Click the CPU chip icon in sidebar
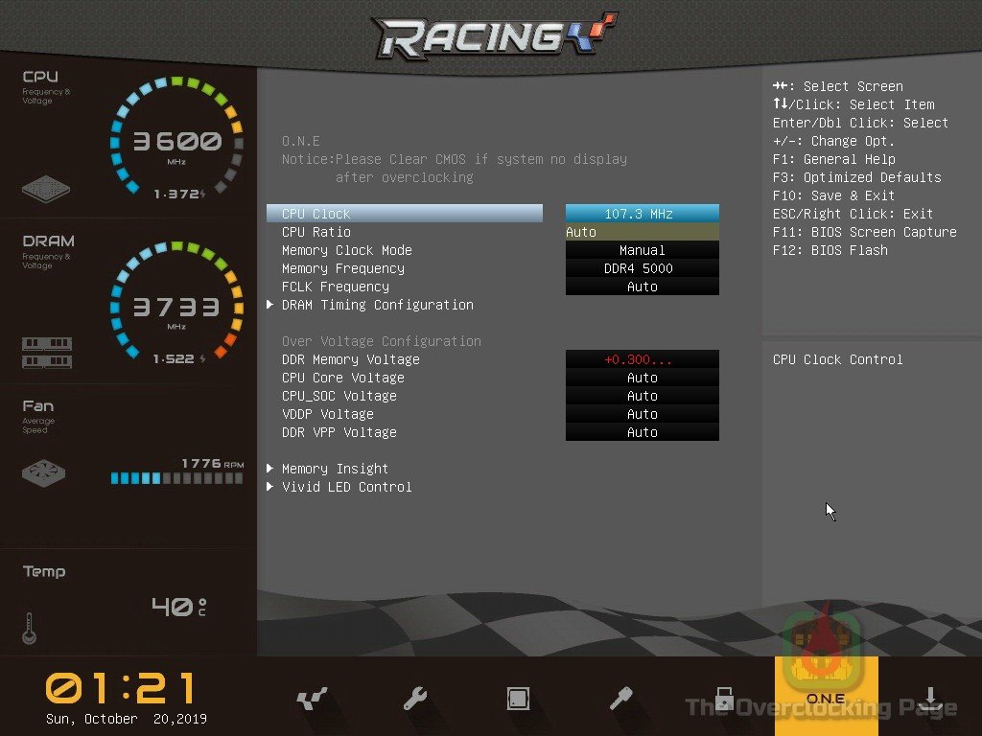982x736 pixels. [x=46, y=187]
